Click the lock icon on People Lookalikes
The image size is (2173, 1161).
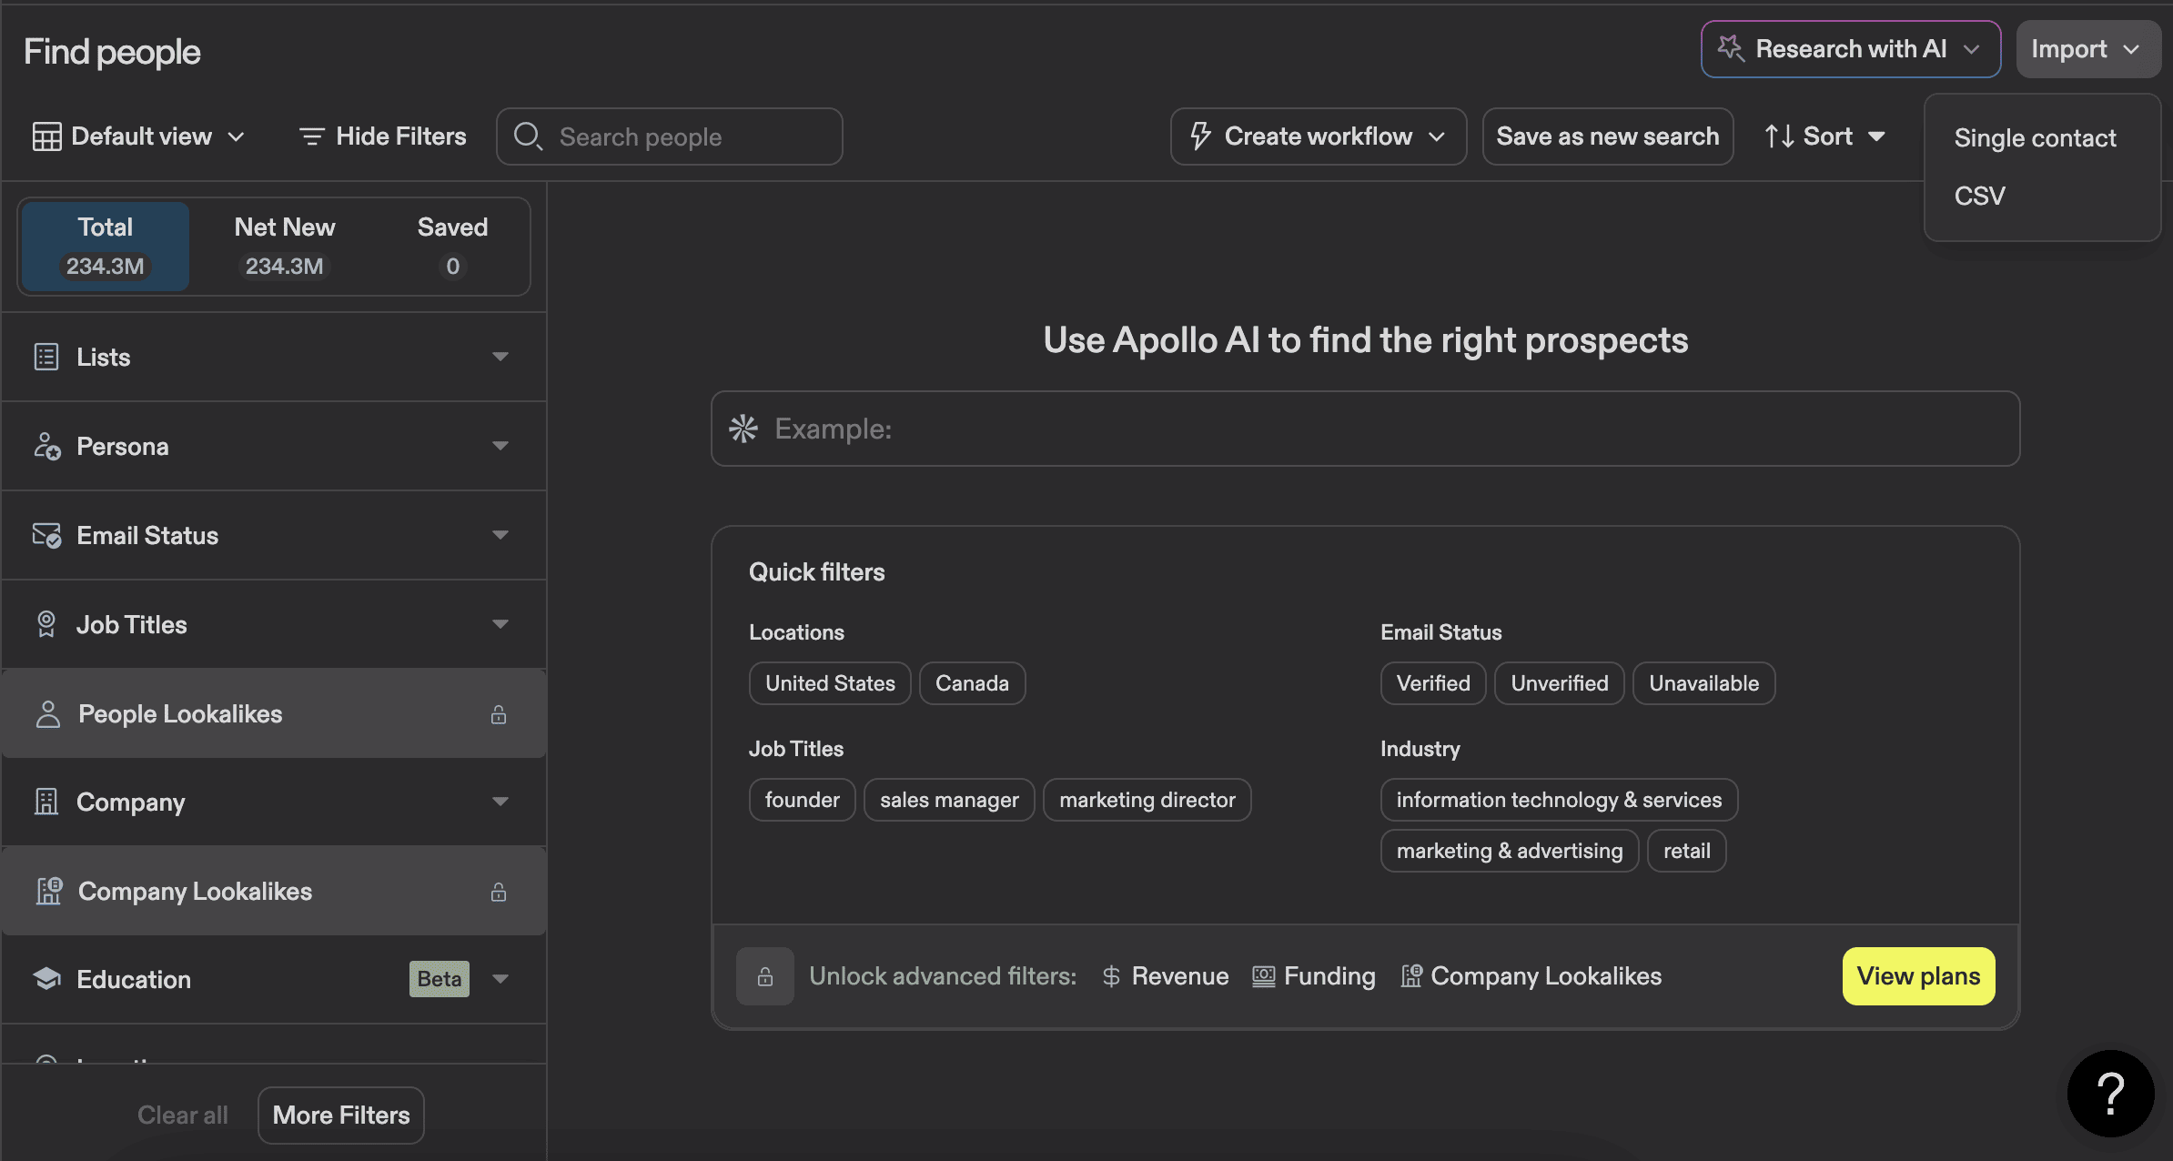pos(499,715)
